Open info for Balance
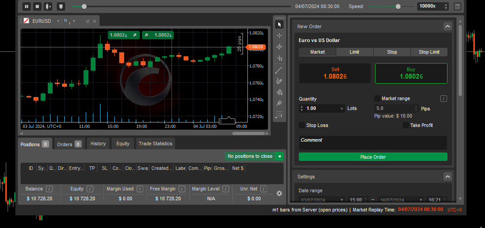Viewport: 485px width, 228px height. 49,189
